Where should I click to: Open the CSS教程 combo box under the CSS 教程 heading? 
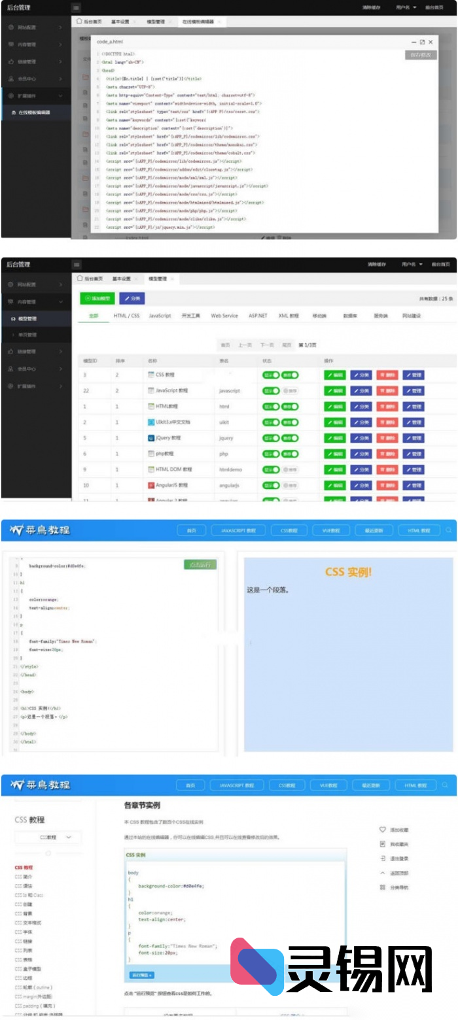[48, 837]
